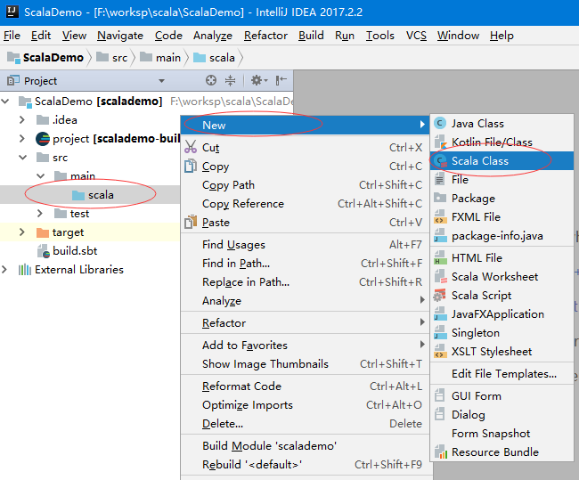The height and width of the screenshot is (480, 579).
Task: Open the VCS menu
Action: tap(416, 36)
